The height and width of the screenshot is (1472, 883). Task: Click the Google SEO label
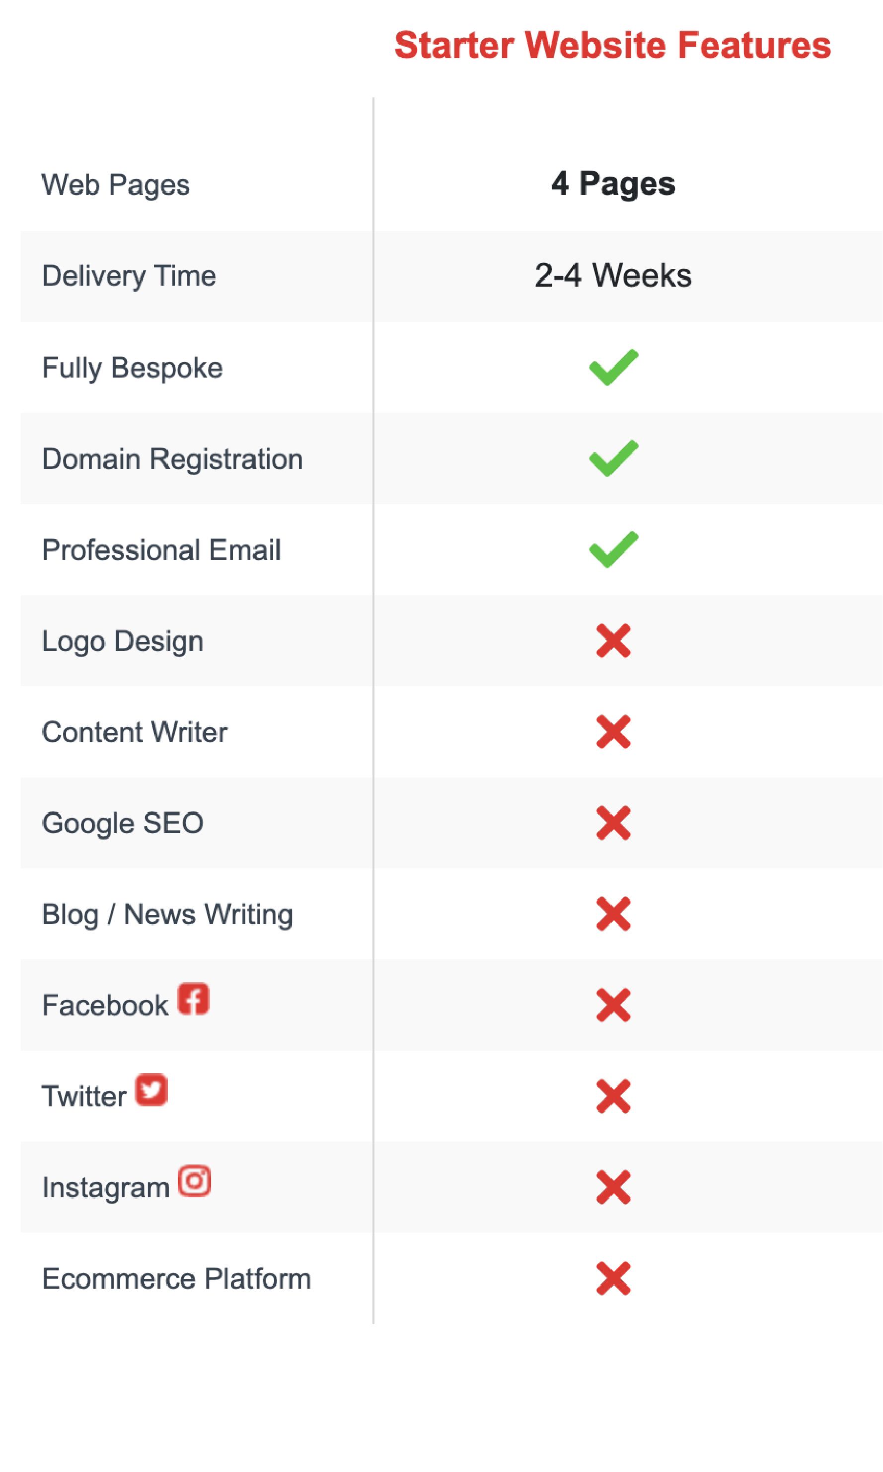(123, 823)
